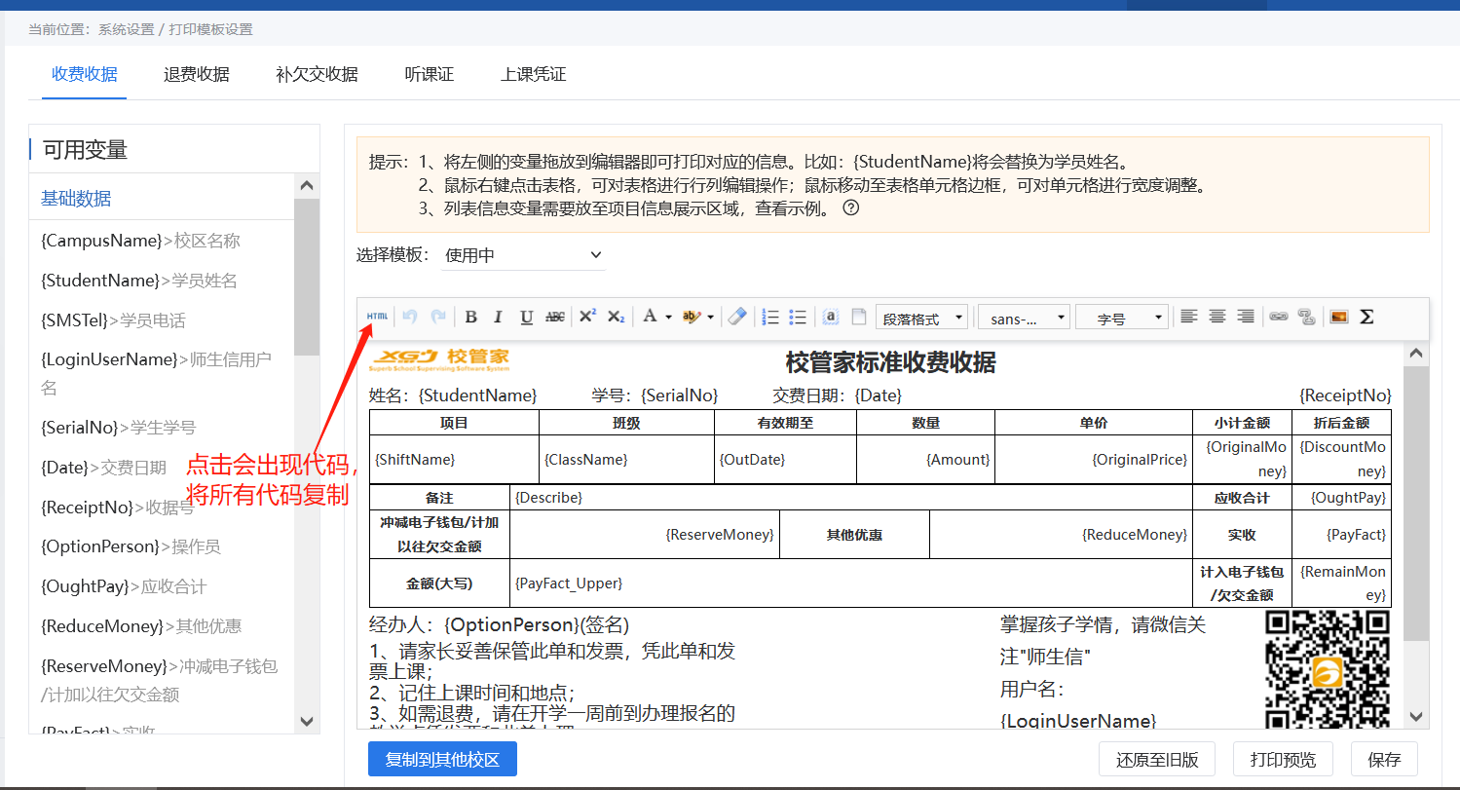Click editor scrollbar up arrow
This screenshot has height=790, width=1460.
1416,353
